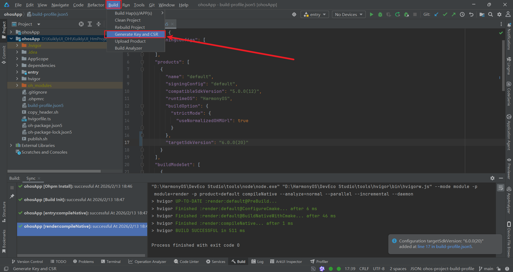Select Build Analyzer menu item
513x272 pixels.
point(136,48)
